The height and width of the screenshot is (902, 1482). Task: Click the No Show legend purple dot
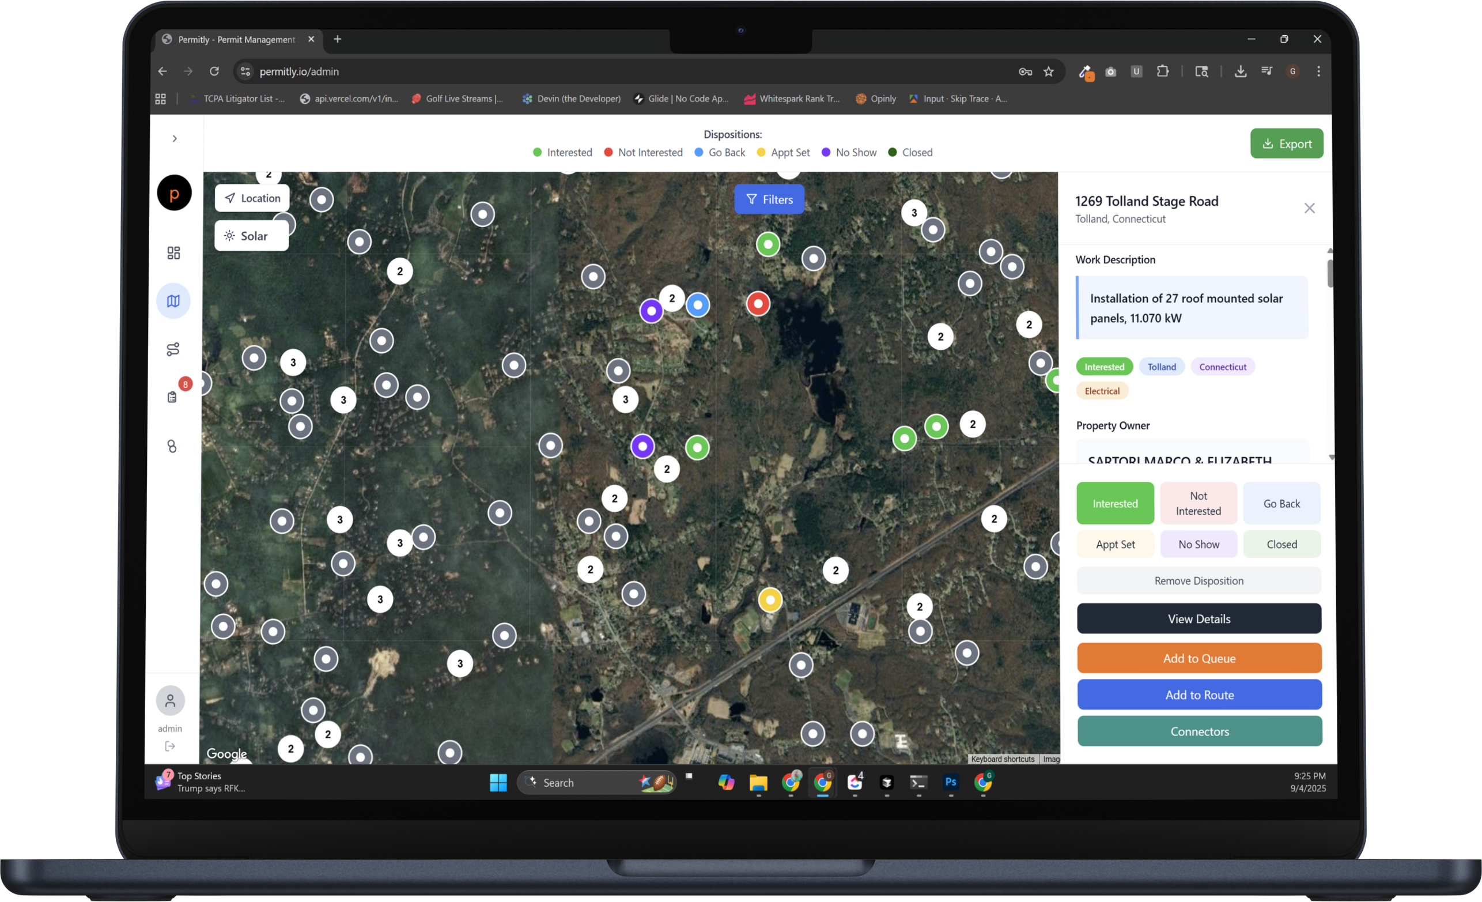click(826, 152)
